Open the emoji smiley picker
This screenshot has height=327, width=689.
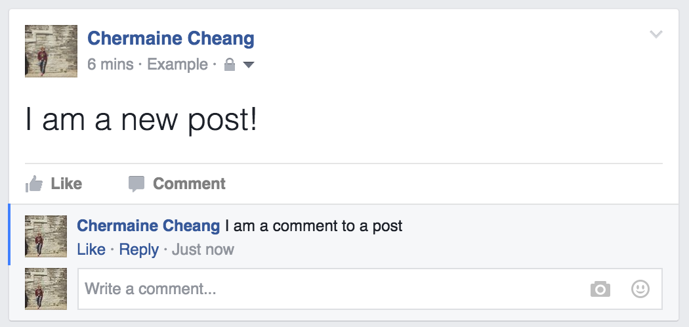click(640, 289)
